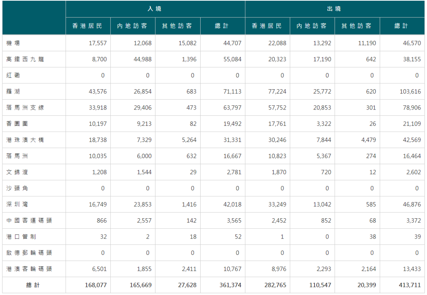Select 香港居民 column header under 入境
This screenshot has height=295, width=427.
click(88, 26)
